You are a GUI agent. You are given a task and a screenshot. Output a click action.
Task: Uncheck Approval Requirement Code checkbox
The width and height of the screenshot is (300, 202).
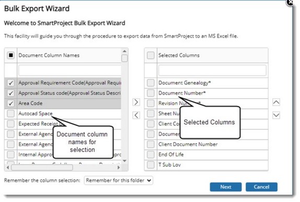(x=10, y=83)
